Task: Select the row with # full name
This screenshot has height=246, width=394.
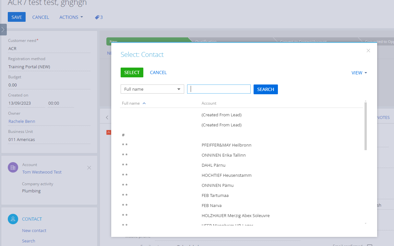Action: 241,135
